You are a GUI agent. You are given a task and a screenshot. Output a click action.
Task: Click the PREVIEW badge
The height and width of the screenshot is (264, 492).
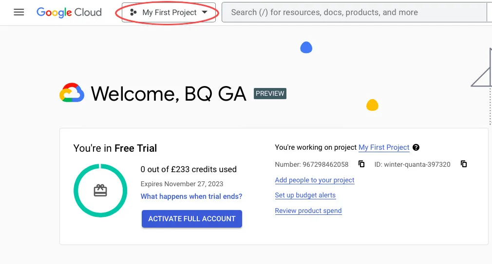tap(270, 93)
